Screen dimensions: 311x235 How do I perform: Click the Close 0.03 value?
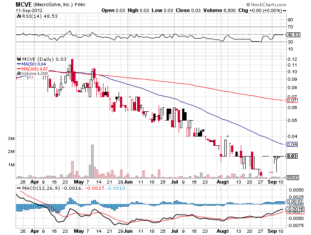[x=188, y=10]
